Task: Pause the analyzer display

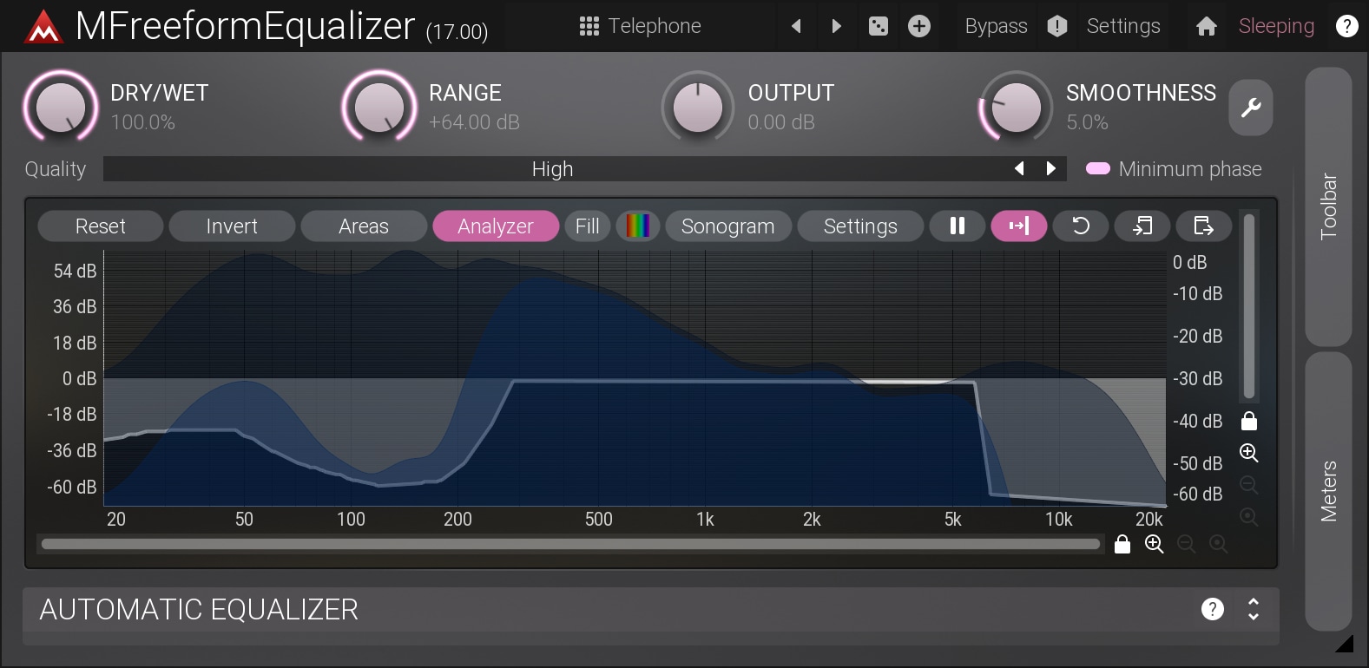Action: coord(957,226)
